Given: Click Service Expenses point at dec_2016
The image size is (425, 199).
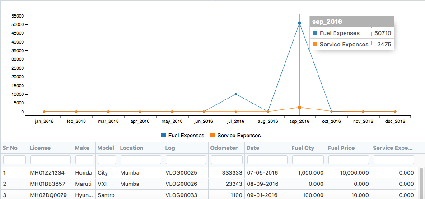Looking at the screenshot, I should (395, 111).
